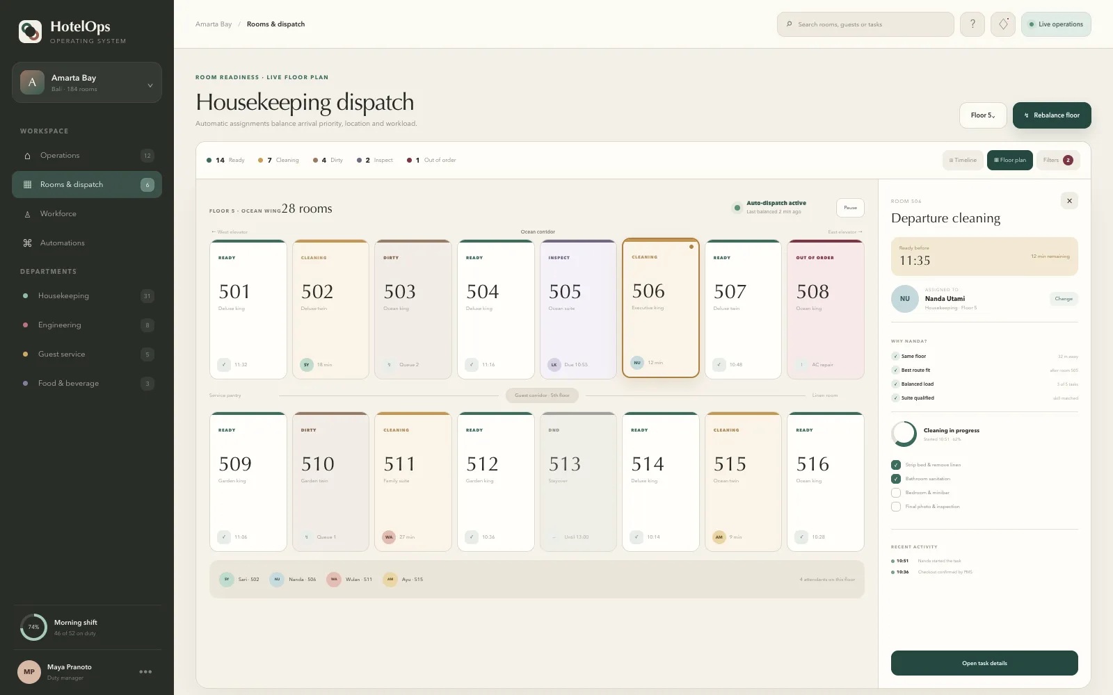Click the Amarta Bay property avatar

(32, 83)
